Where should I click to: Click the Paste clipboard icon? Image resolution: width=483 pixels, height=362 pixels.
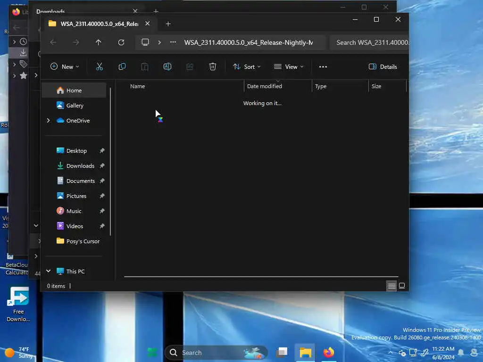(144, 66)
